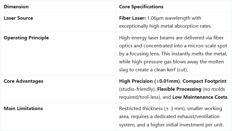Click the bold "Compact Footprint" text
This screenshot has width=232, height=131.
pos(205,81)
